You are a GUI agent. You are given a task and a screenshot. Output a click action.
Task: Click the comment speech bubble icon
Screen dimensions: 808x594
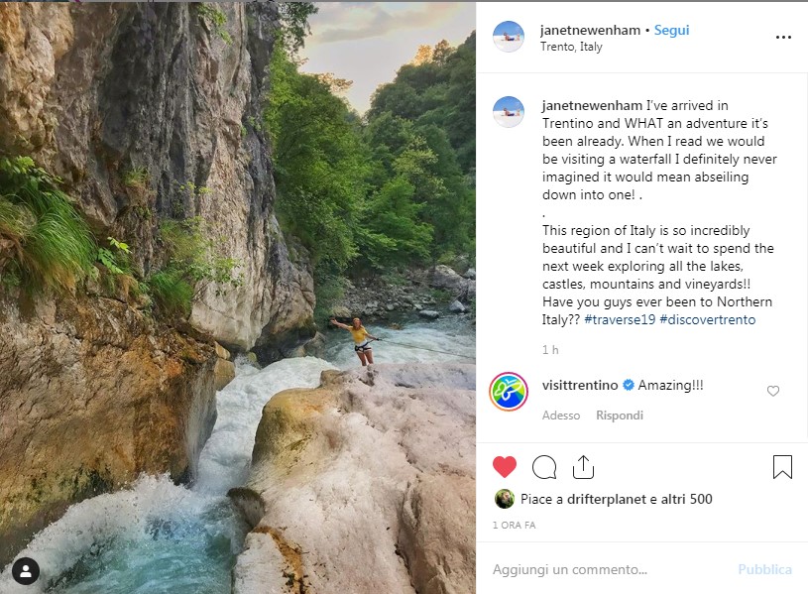[544, 467]
